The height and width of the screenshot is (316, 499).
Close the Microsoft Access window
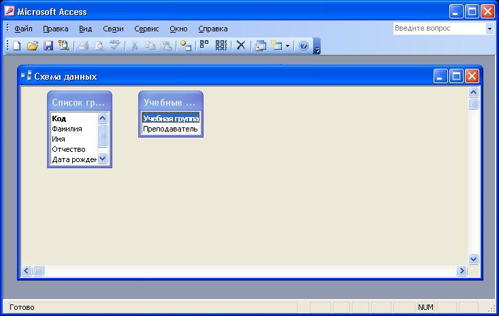pos(487,12)
